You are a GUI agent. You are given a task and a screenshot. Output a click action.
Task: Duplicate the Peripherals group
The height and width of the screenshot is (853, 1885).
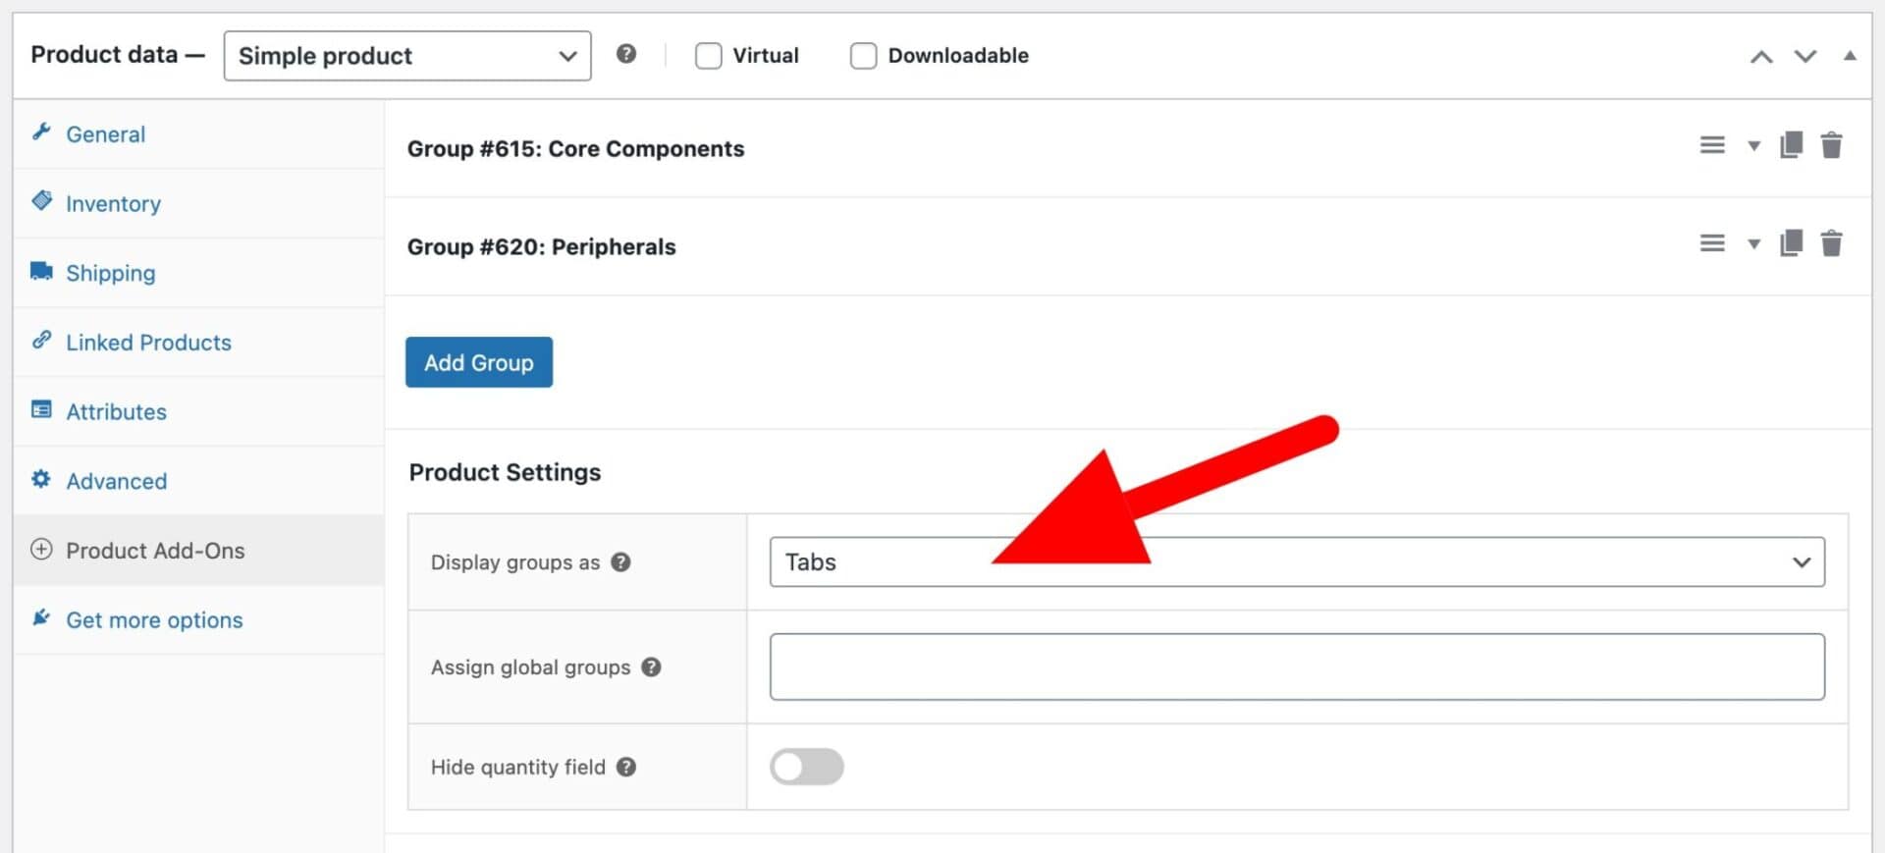[x=1791, y=243]
